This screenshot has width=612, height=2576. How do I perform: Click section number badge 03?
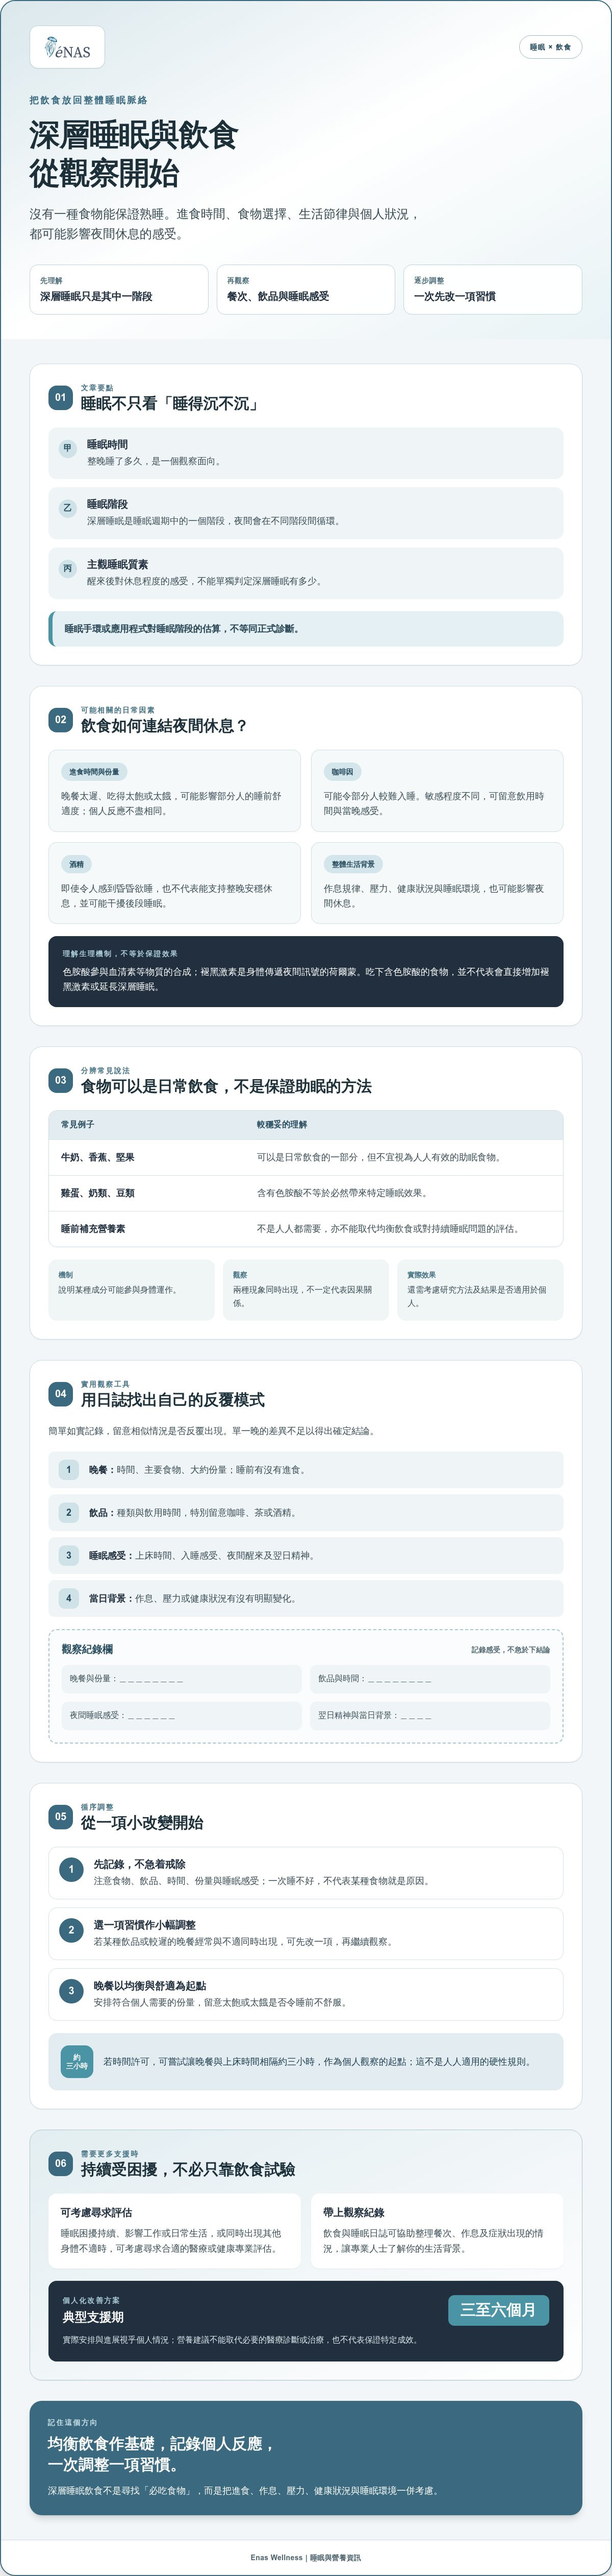pyautogui.click(x=61, y=1080)
